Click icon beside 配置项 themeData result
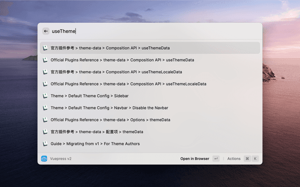The image size is (300, 187). tap(45, 132)
